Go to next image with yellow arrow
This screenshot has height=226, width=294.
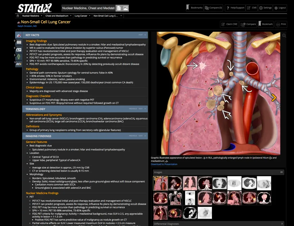(274, 98)
